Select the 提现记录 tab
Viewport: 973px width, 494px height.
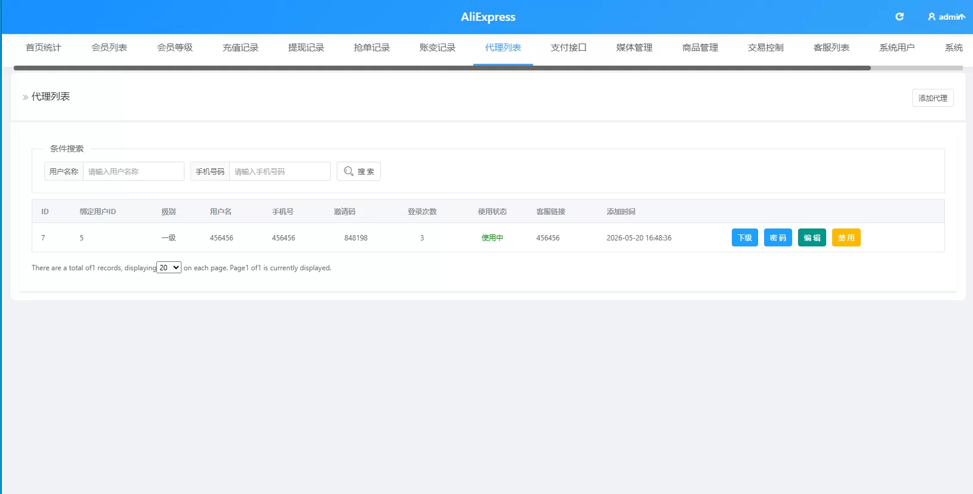[306, 48]
